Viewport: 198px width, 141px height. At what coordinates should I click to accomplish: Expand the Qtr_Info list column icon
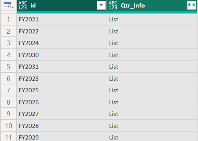pos(192,5)
